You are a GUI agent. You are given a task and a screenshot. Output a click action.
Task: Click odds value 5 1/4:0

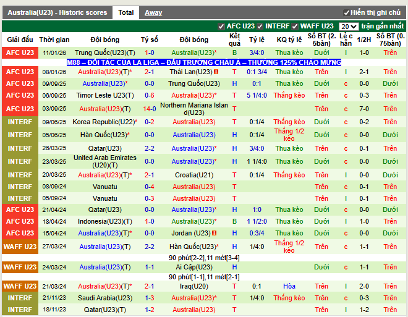point(257,95)
